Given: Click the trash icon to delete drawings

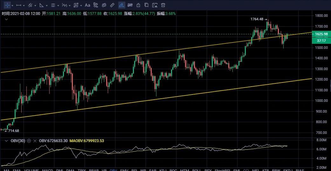Looking at the screenshot, I should (x=163, y=5).
